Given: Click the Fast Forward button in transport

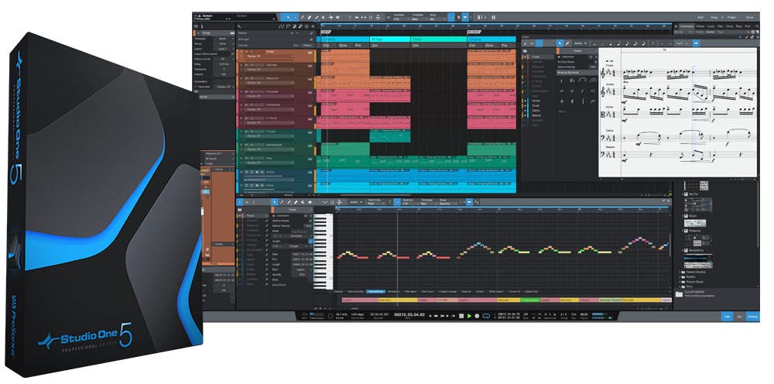Looking at the screenshot, I should 442,316.
